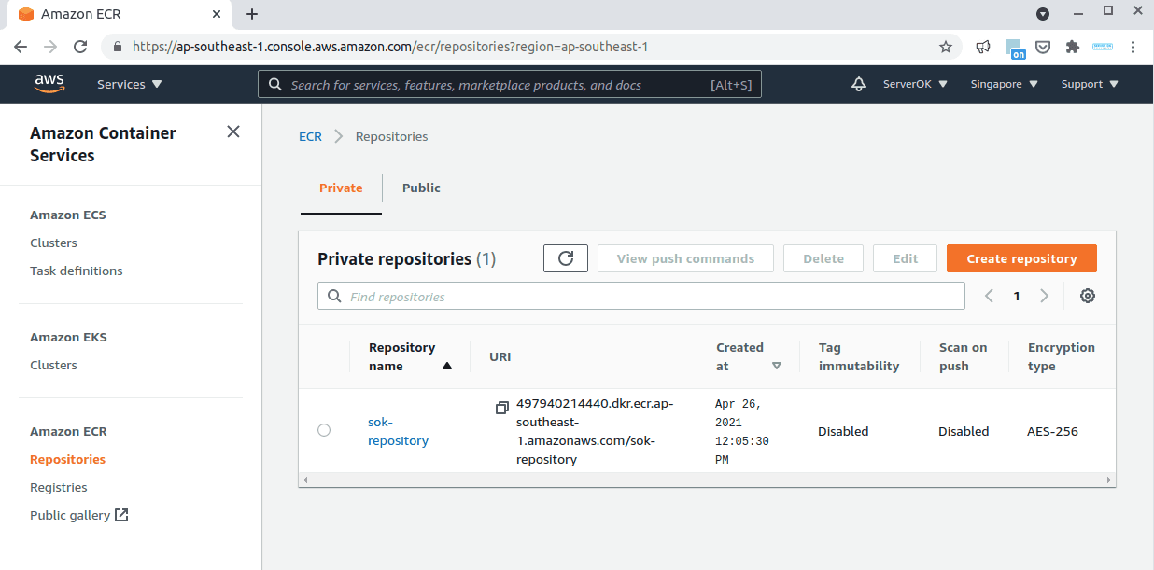Switch to the Public repositories tab

point(421,188)
